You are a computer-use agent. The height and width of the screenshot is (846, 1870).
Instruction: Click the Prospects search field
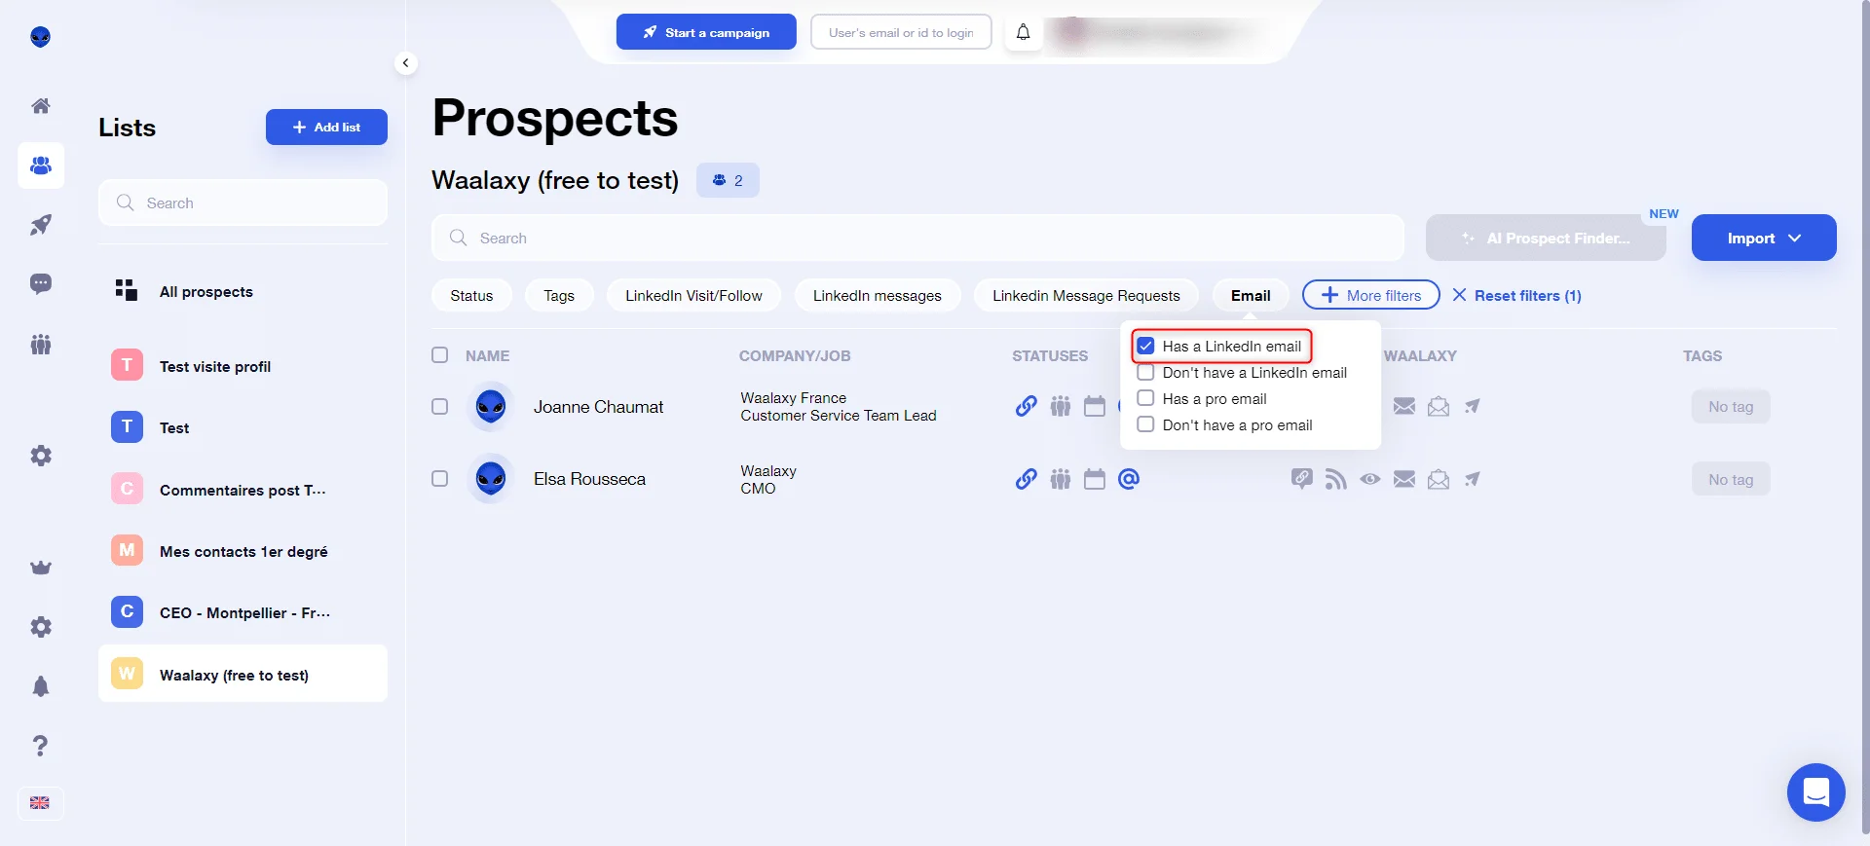coord(917,238)
